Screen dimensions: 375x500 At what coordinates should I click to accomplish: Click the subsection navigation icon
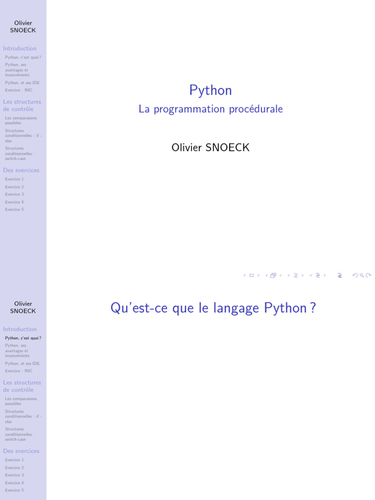(295, 275)
